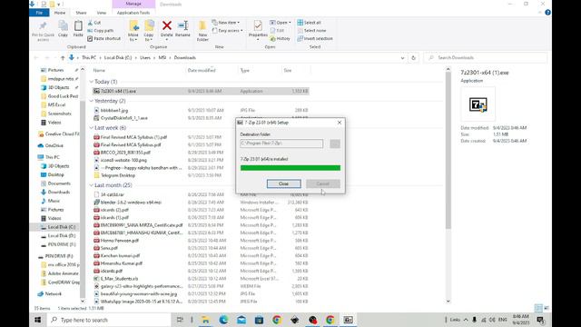581x327 pixels.
Task: Collapse the Today (1) group
Action: [92, 82]
